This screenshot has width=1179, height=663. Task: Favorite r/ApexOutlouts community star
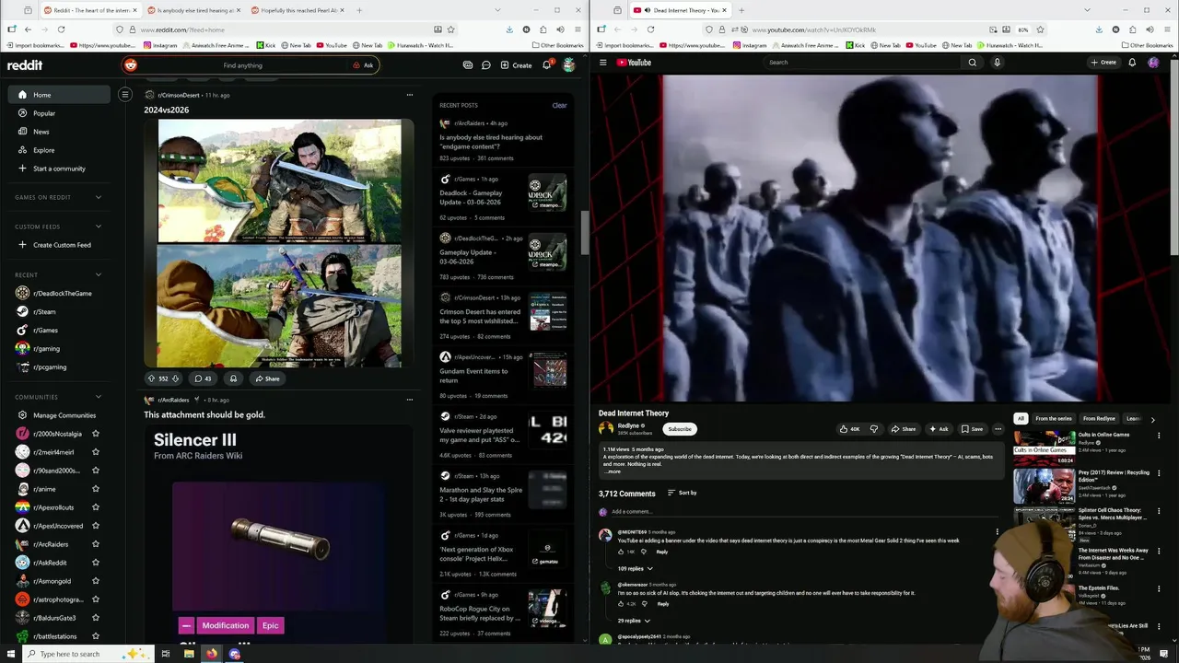96,507
